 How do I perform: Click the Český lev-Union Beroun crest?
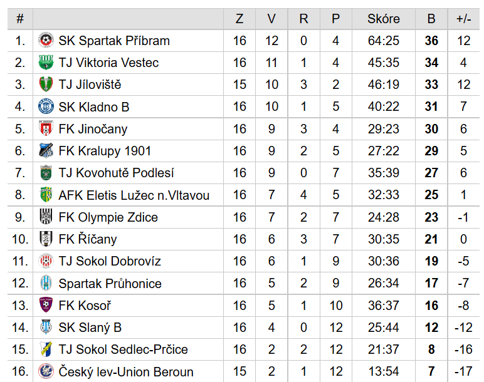tap(46, 371)
